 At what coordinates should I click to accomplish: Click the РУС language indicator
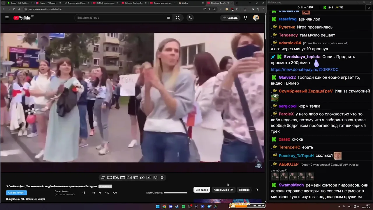click(x=349, y=206)
